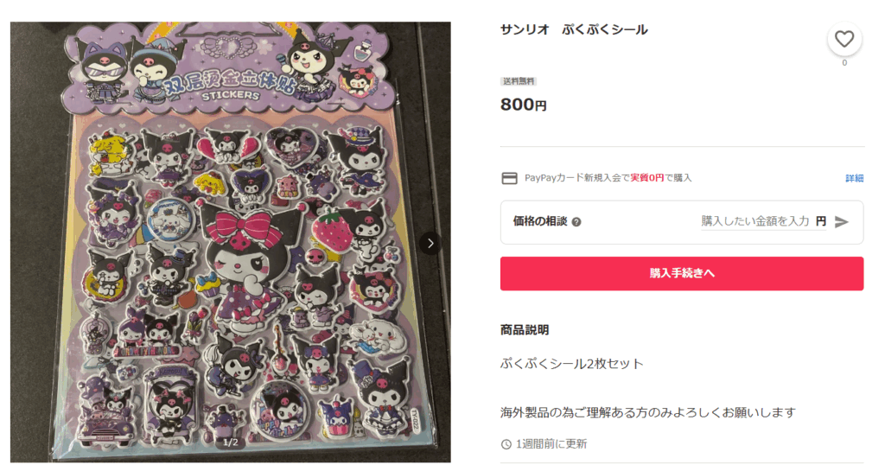Click the 実質0円 highlighted text
Viewport: 885px width, 471px height.
tap(646, 178)
